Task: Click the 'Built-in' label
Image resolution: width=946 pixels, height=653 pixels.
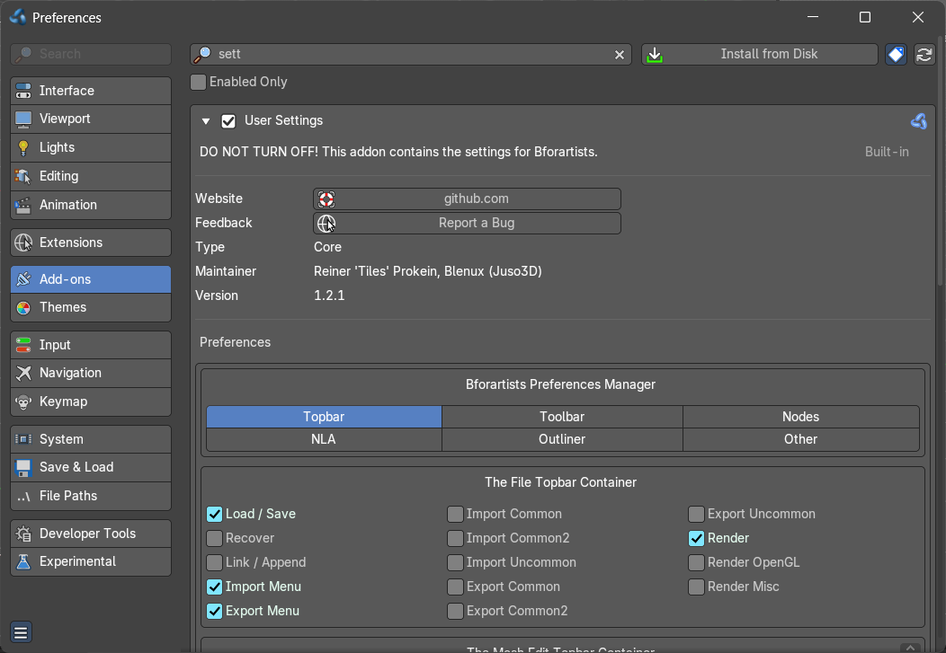Action: click(x=887, y=152)
